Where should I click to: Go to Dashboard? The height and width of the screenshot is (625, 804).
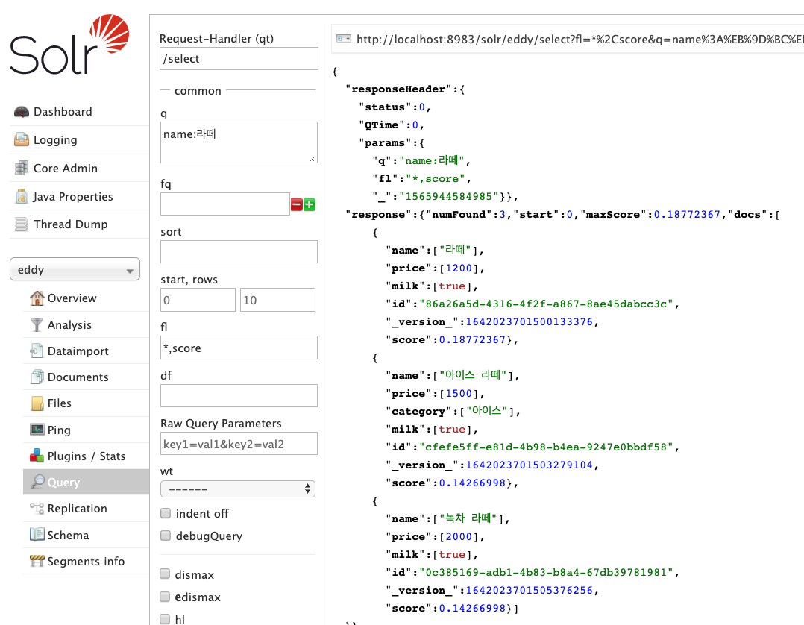(63, 112)
